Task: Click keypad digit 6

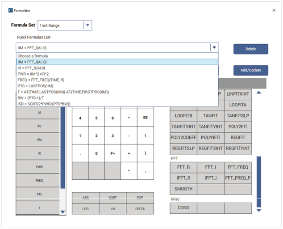Action: pos(112,118)
